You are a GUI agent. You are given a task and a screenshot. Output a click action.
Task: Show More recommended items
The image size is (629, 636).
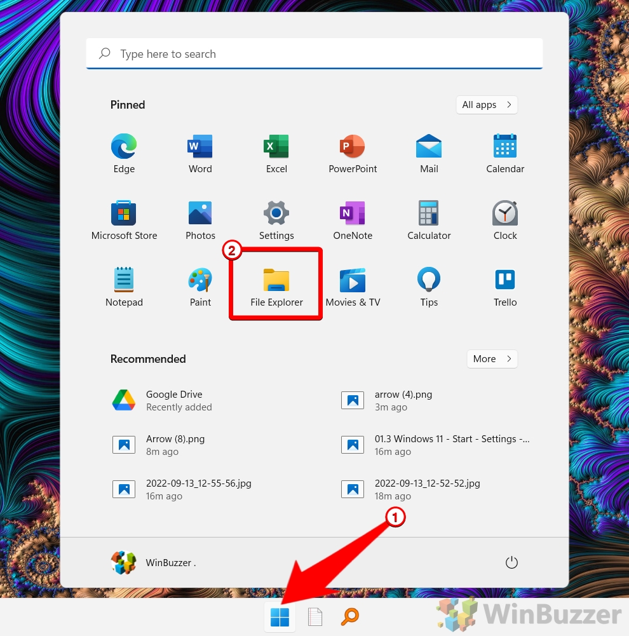point(492,359)
